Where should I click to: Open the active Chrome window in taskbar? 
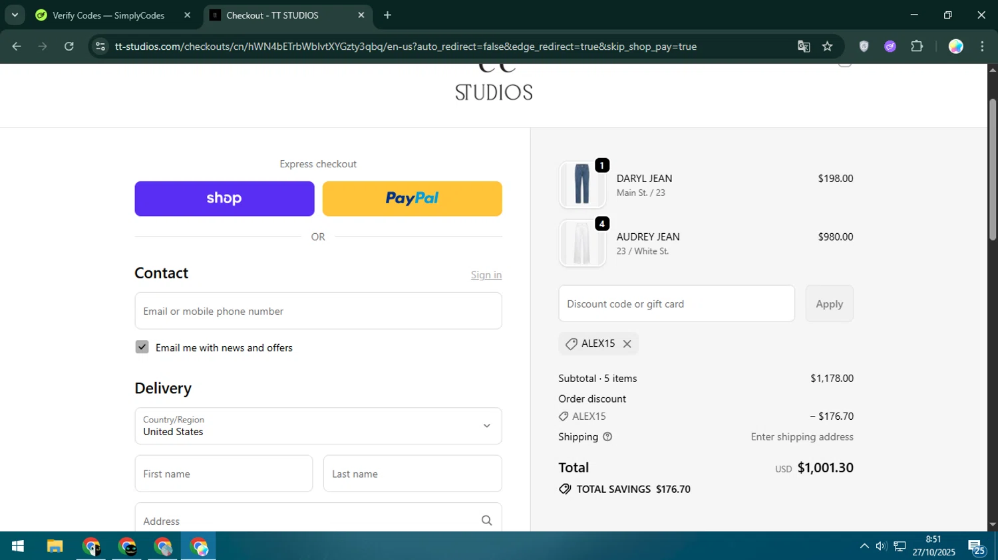[x=199, y=546]
